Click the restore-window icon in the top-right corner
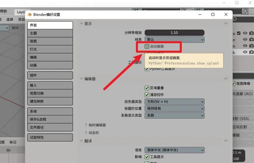254x163 pixels. click(237, 3)
